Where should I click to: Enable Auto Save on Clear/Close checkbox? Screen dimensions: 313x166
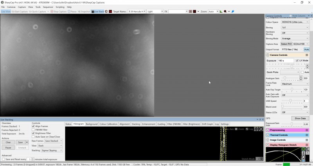click(x=33, y=137)
